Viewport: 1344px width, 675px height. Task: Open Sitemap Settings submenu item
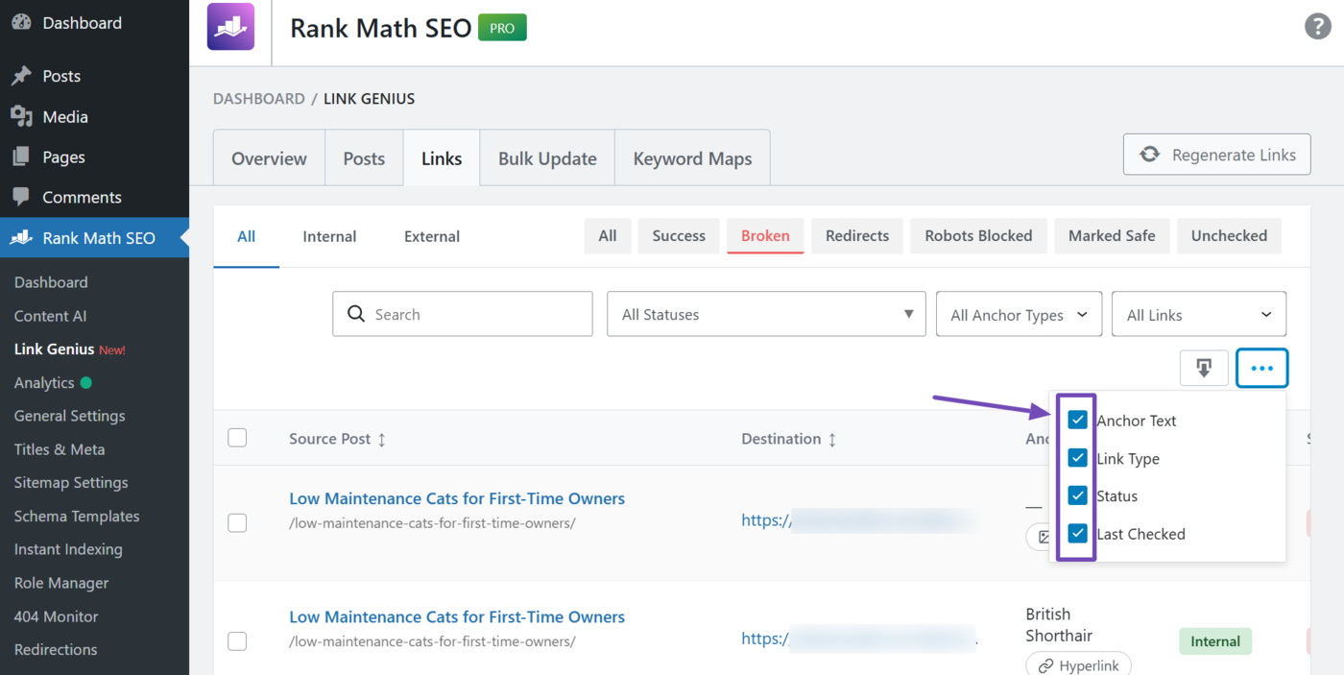(71, 483)
